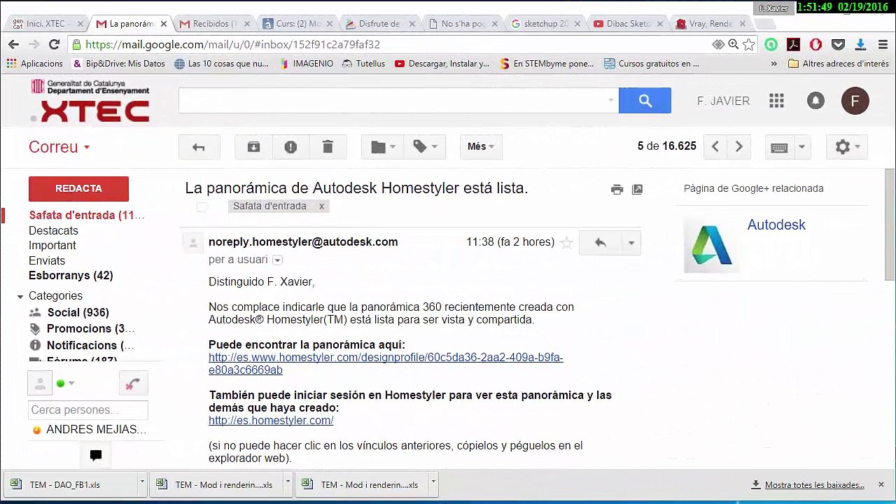The width and height of the screenshot is (896, 504).
Task: Click the blue search button
Action: click(x=645, y=101)
